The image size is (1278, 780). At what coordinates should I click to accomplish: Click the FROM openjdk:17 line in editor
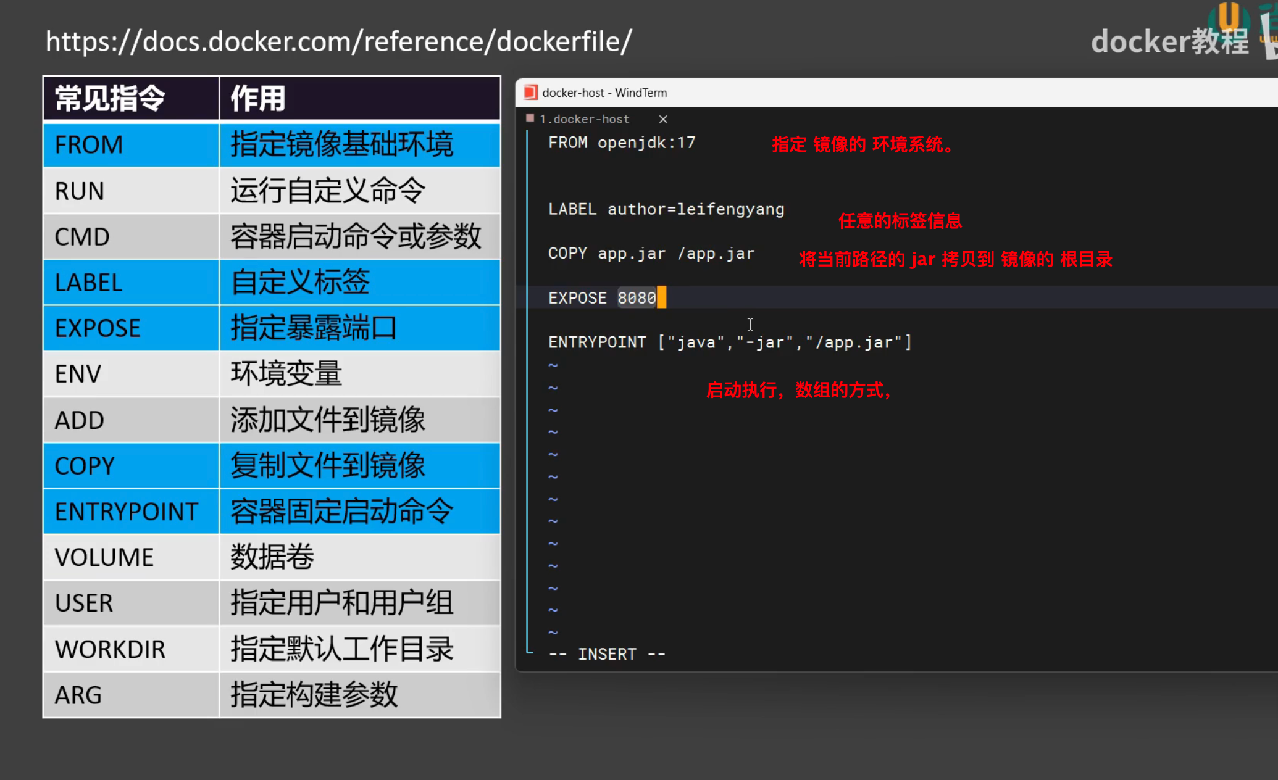coord(621,143)
